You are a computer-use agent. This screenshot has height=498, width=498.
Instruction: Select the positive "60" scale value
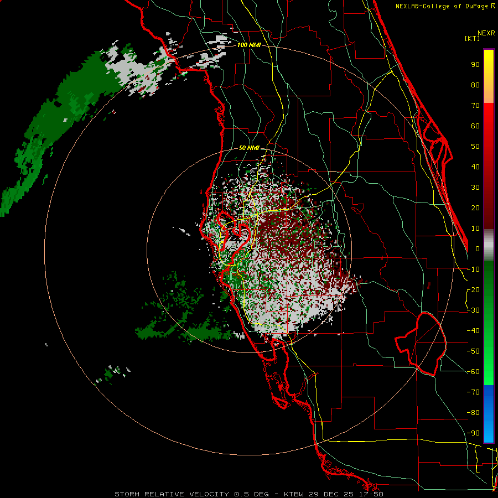(x=475, y=126)
